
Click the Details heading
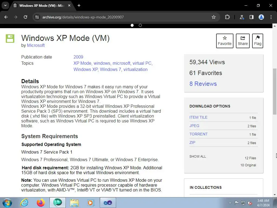pos(30,81)
